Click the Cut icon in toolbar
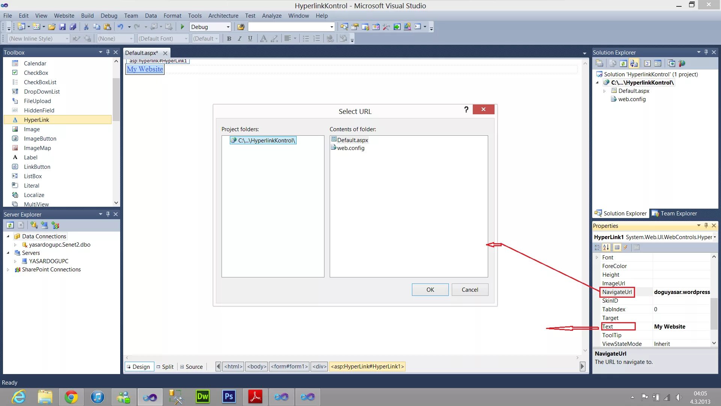The width and height of the screenshot is (721, 406). (x=86, y=27)
